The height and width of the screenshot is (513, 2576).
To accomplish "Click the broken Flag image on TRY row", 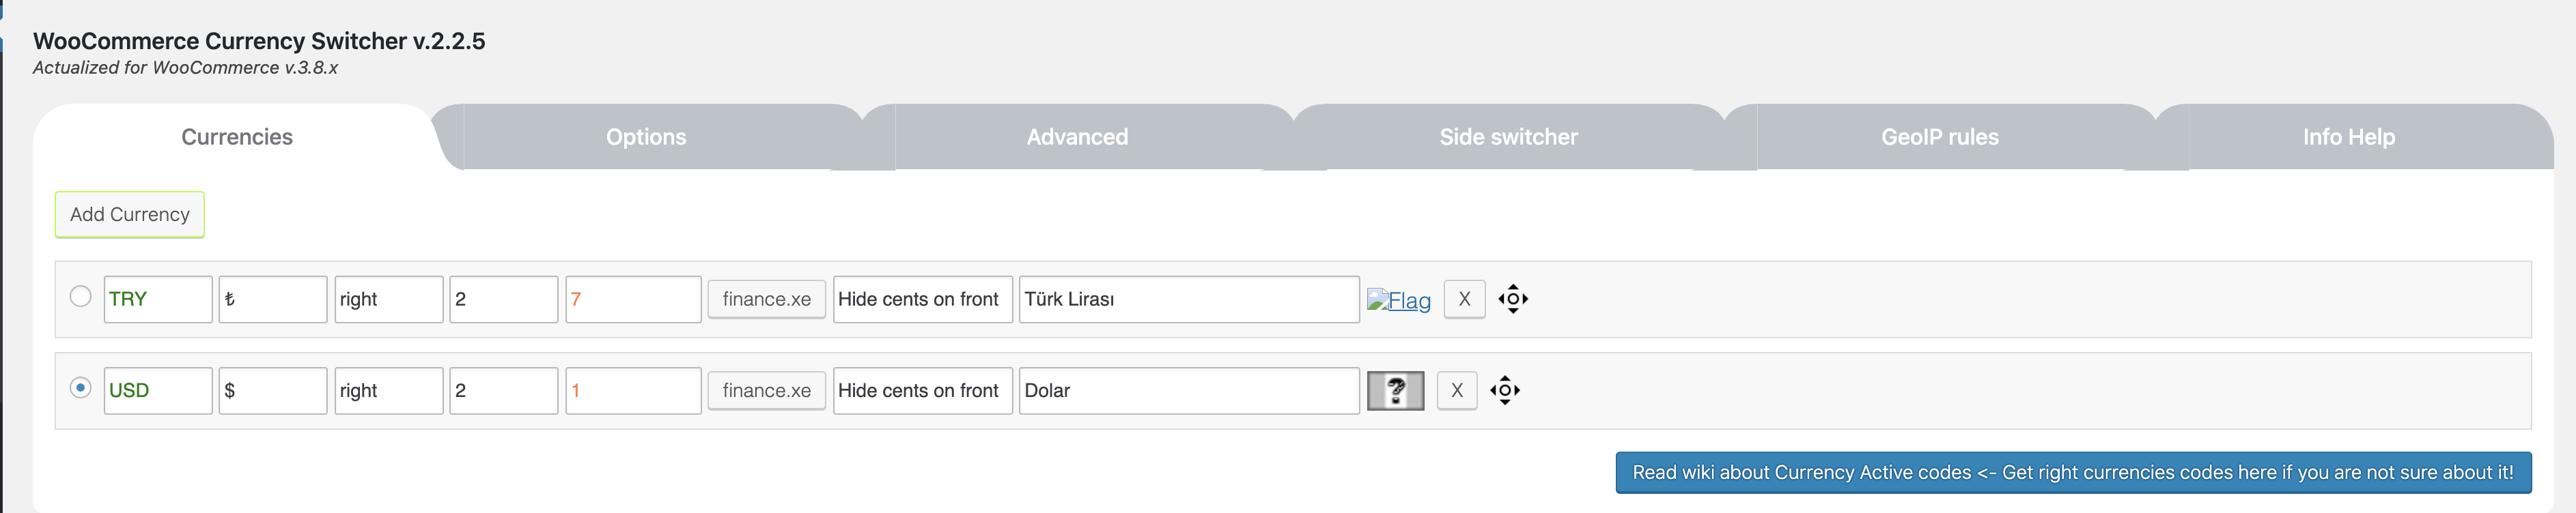I will click(1398, 299).
